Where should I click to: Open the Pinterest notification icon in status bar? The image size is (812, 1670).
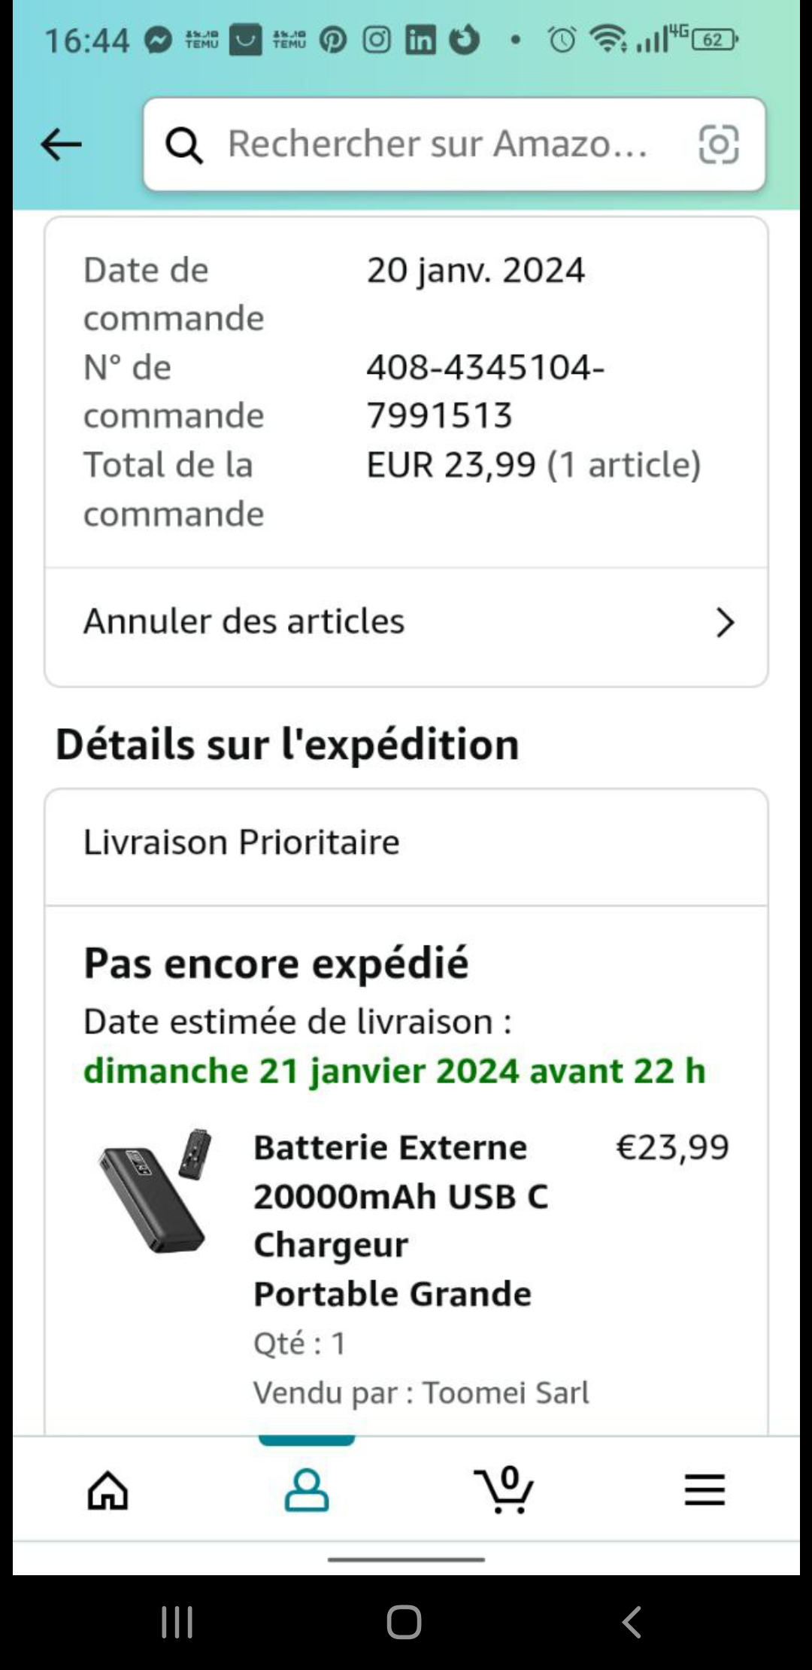pos(333,39)
